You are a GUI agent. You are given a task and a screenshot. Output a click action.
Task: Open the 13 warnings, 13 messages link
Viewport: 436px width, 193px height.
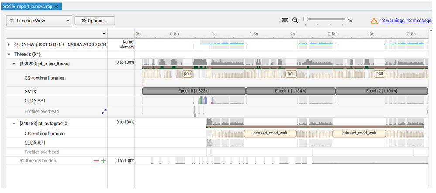coord(405,21)
